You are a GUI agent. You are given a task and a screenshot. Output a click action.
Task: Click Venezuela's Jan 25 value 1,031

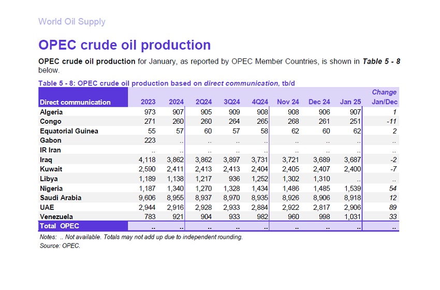[x=351, y=216]
